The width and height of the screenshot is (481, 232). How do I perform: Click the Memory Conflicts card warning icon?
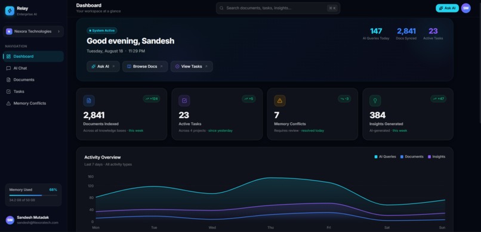tap(280, 101)
